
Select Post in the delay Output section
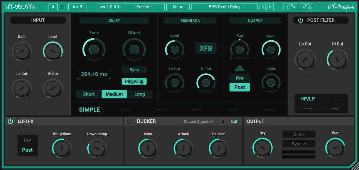point(240,87)
